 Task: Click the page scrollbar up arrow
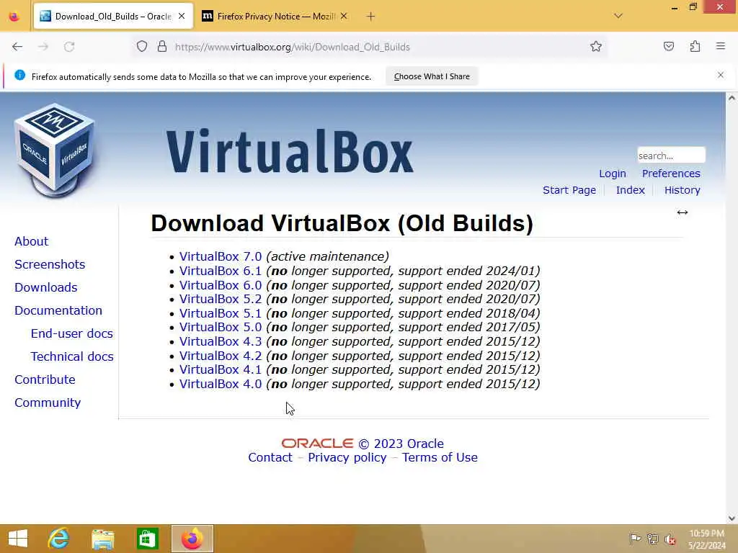point(732,98)
